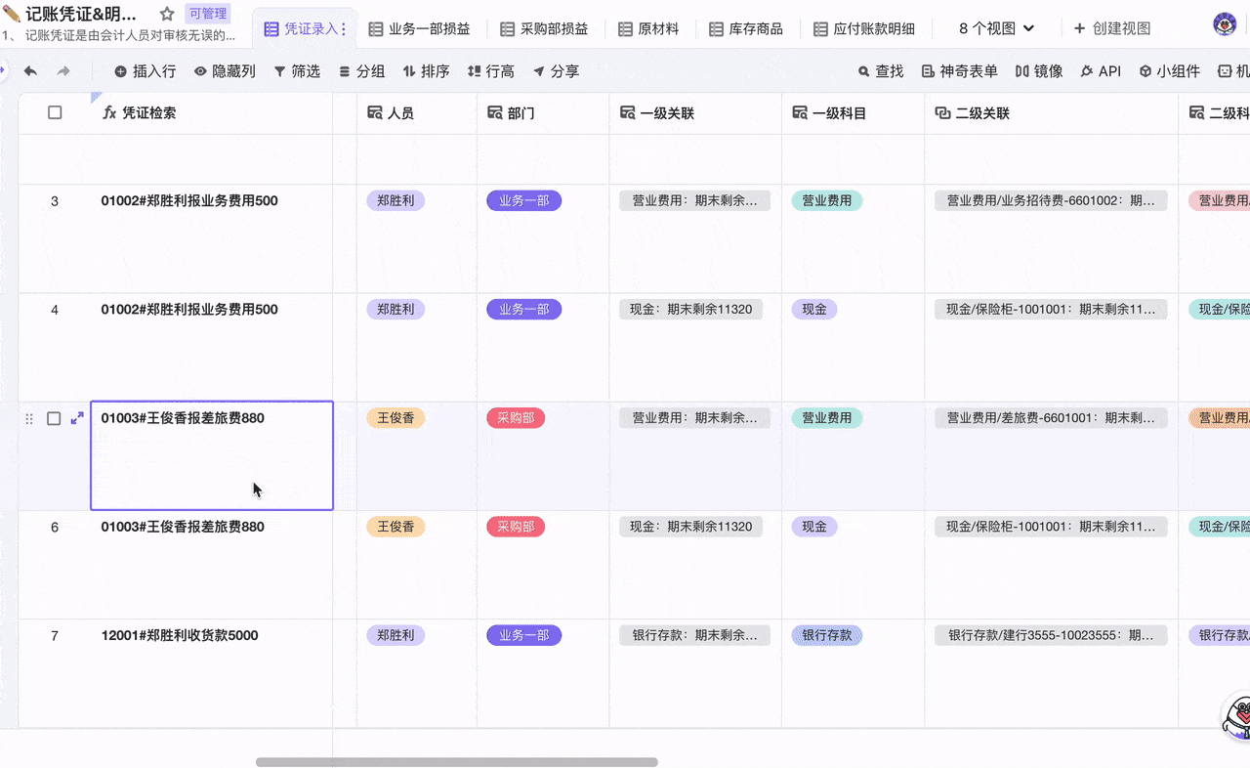Open the API panel
Image resolution: width=1250 pixels, height=768 pixels.
tap(1100, 71)
